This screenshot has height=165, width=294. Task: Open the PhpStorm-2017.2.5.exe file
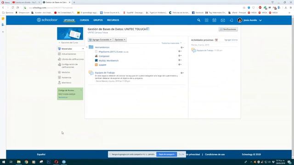click(x=111, y=52)
